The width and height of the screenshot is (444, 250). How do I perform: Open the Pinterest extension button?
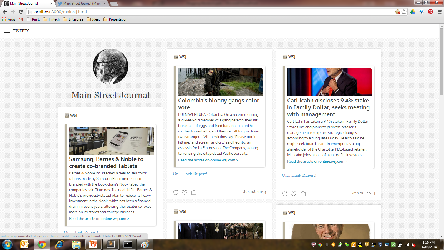pos(430,12)
